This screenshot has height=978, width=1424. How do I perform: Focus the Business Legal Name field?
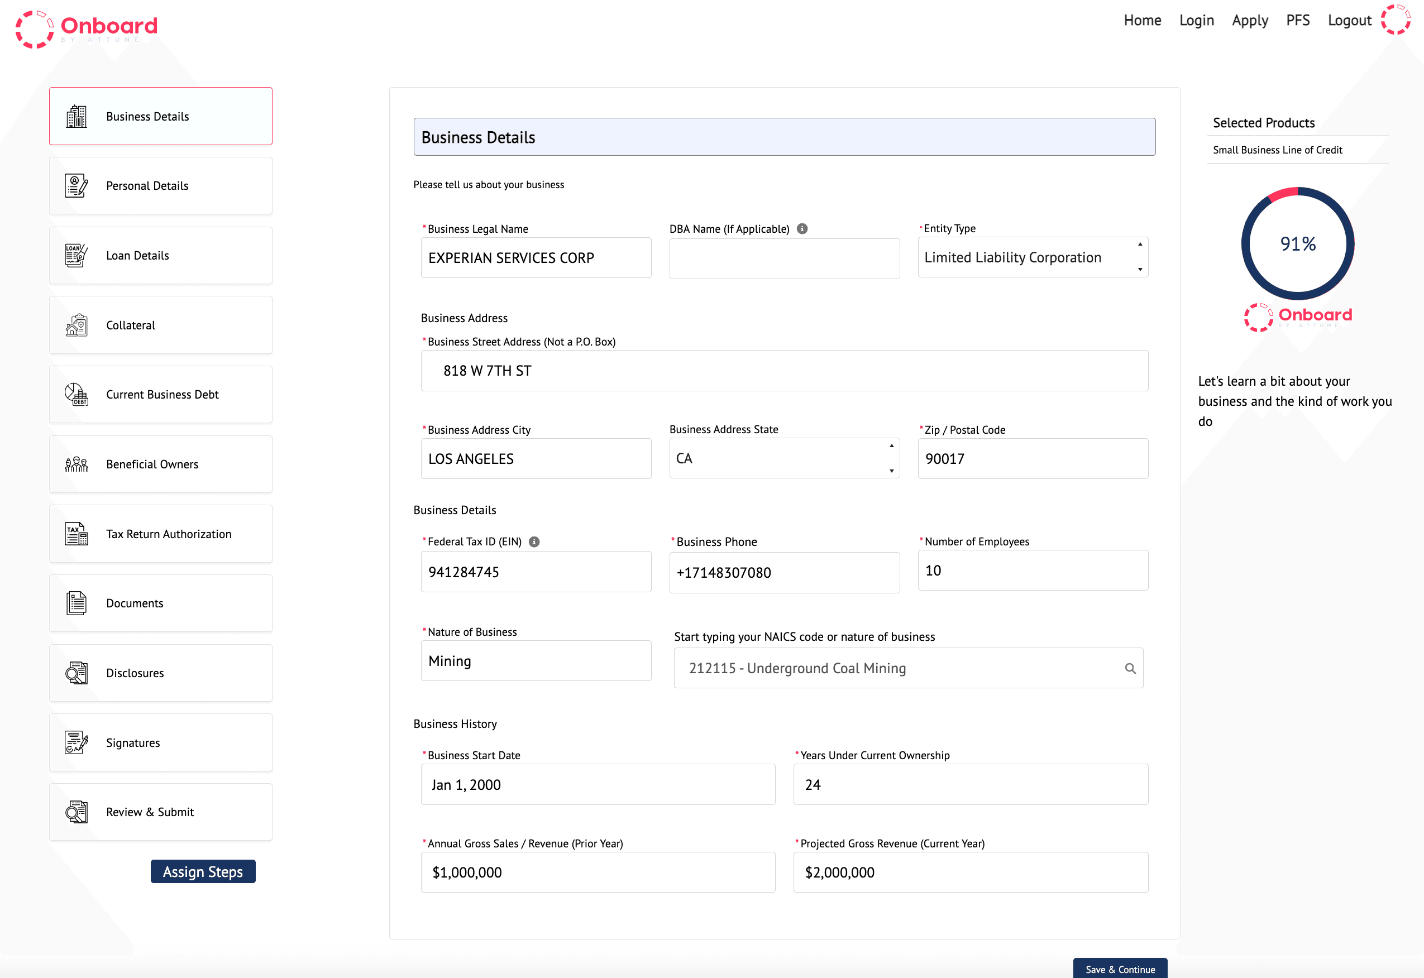click(536, 258)
